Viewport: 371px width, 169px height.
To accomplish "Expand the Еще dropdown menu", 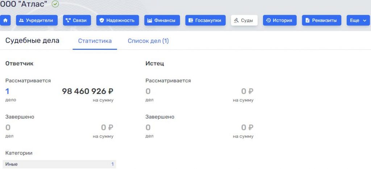I will (x=358, y=20).
